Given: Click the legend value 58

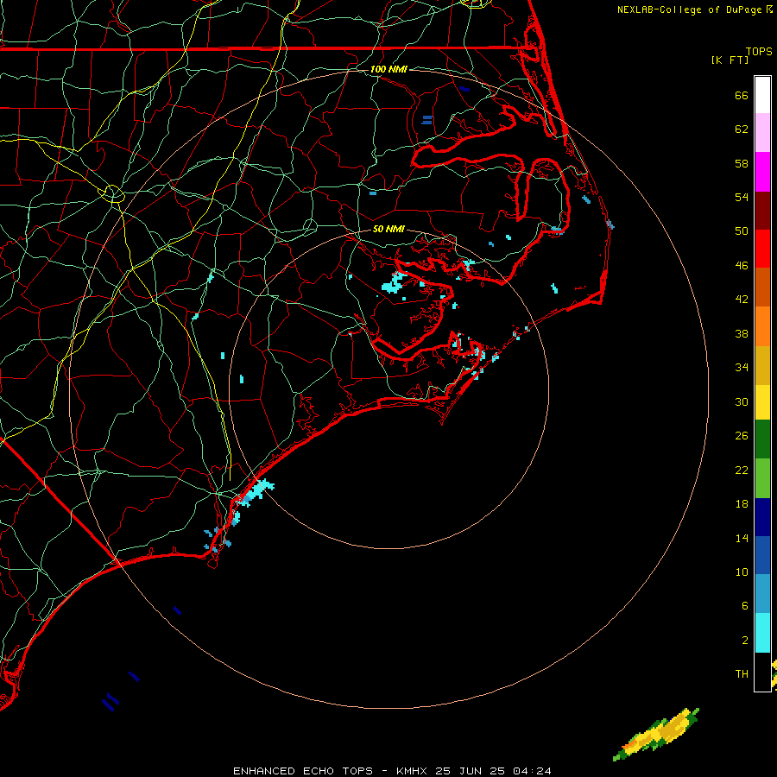Looking at the screenshot, I should pyautogui.click(x=742, y=163).
